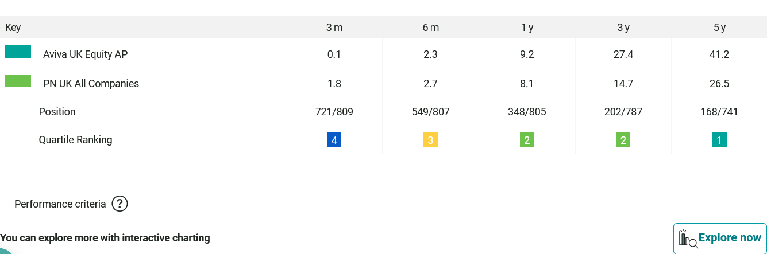Select the 6 m column header
767x254 pixels.
[x=430, y=28]
